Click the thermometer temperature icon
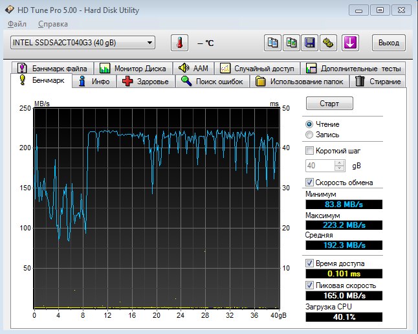 pyautogui.click(x=179, y=43)
